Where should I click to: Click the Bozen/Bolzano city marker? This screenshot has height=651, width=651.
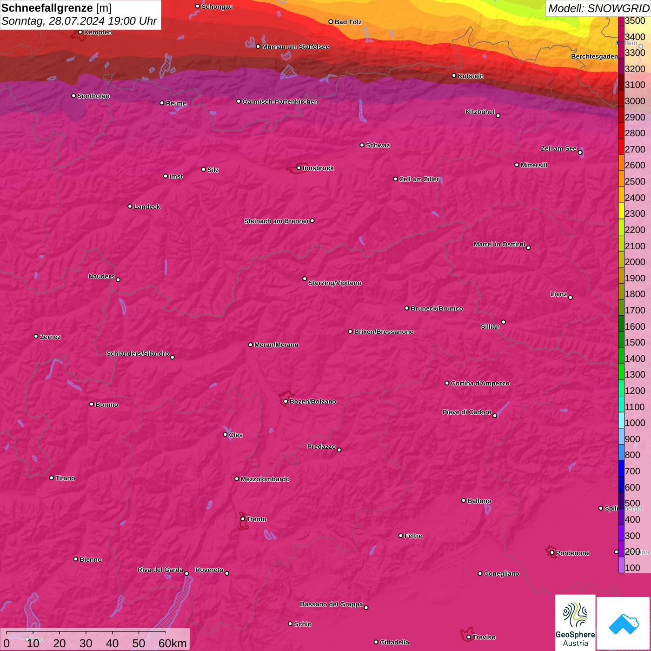tap(286, 401)
